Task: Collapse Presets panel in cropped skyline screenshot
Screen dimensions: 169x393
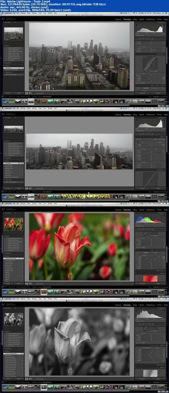Action: (4, 141)
